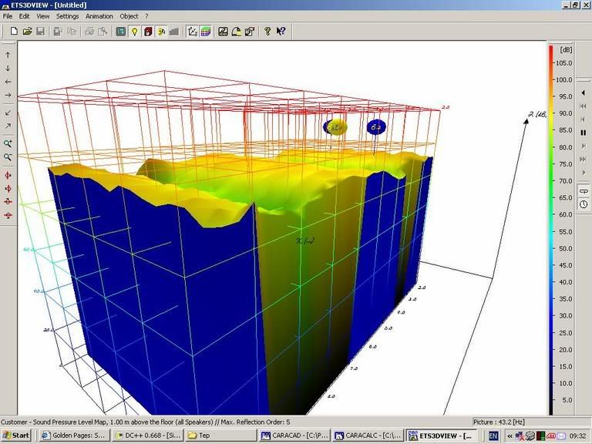Open the Object menu
Image resolution: width=592 pixels, height=444 pixels.
[129, 16]
